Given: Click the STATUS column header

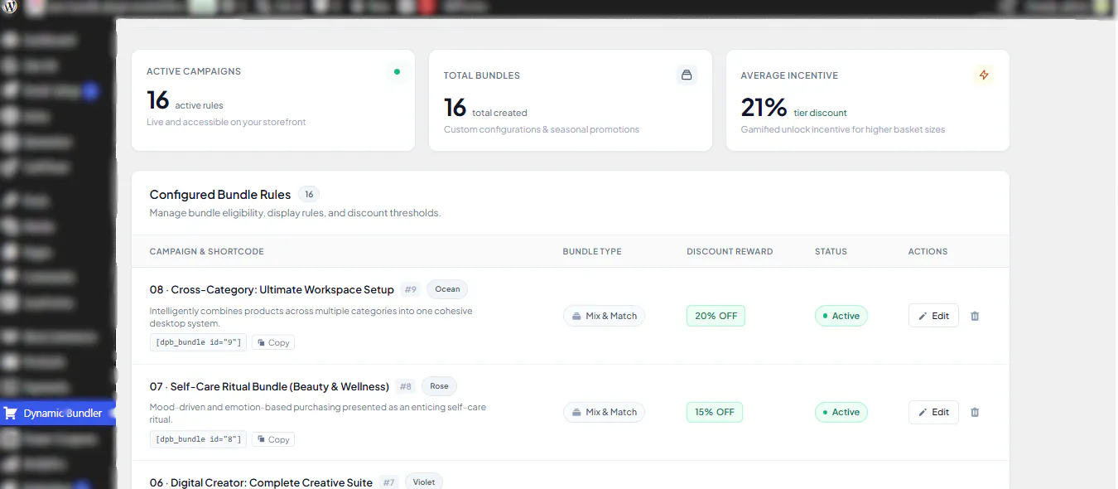Looking at the screenshot, I should [x=831, y=251].
